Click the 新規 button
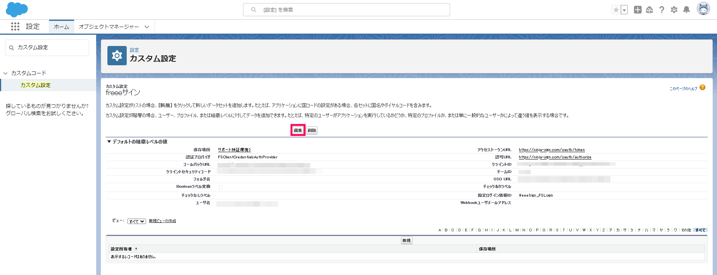Screen dimensions: 717x275 coord(407,240)
